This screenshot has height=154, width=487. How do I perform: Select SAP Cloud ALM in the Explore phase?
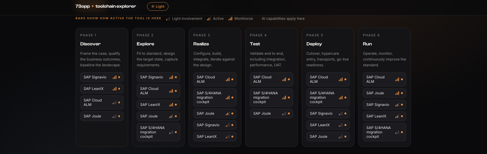click(x=158, y=91)
